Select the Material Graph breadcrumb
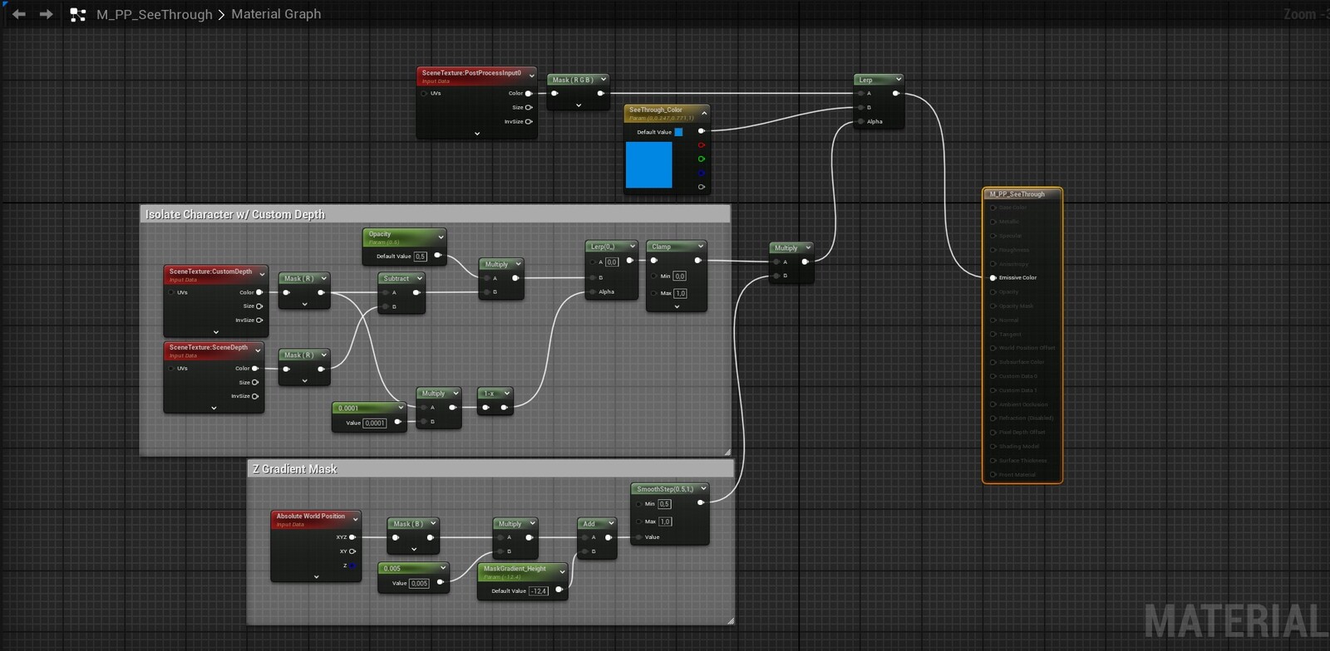The image size is (1330, 651). click(276, 14)
